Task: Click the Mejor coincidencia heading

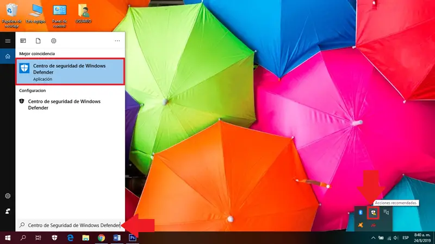Action: (37, 54)
